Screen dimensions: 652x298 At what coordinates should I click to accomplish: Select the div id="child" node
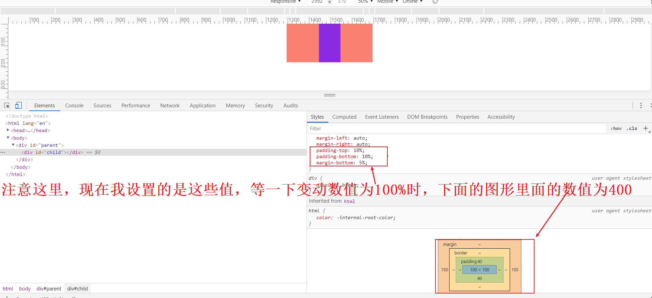point(52,152)
